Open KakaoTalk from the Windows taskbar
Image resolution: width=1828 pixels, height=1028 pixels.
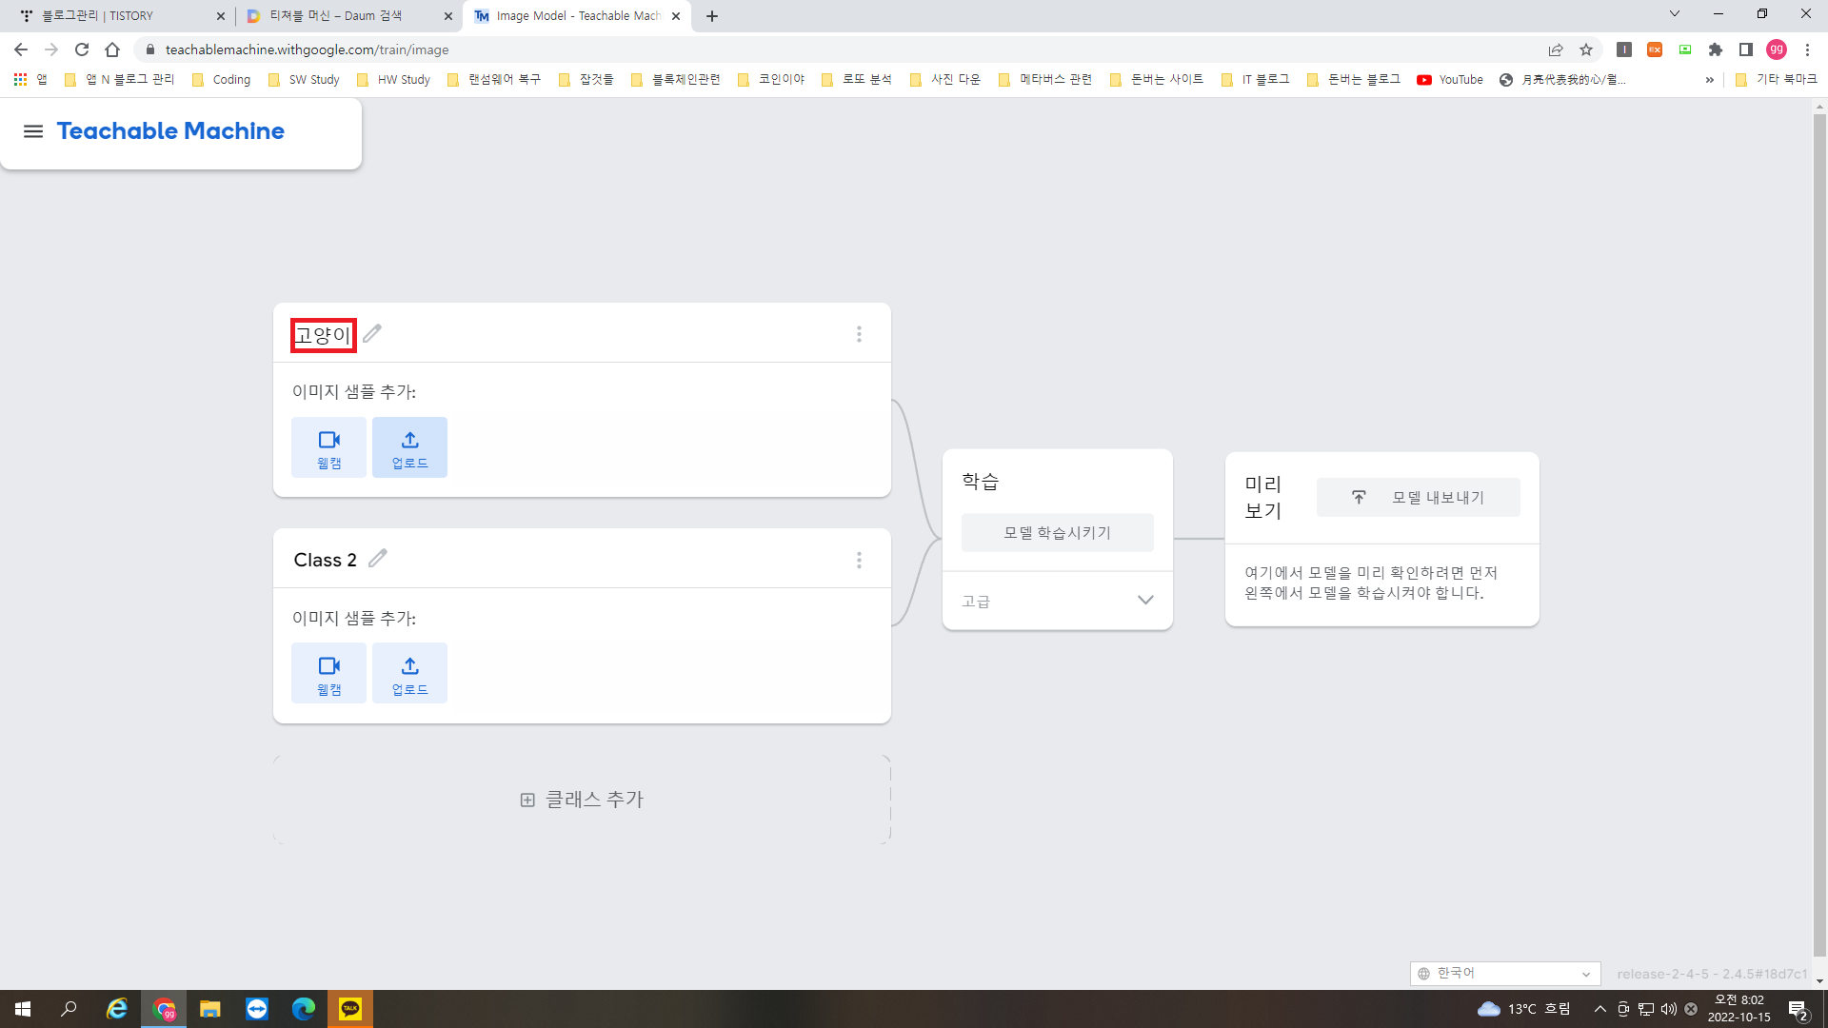(x=349, y=1009)
